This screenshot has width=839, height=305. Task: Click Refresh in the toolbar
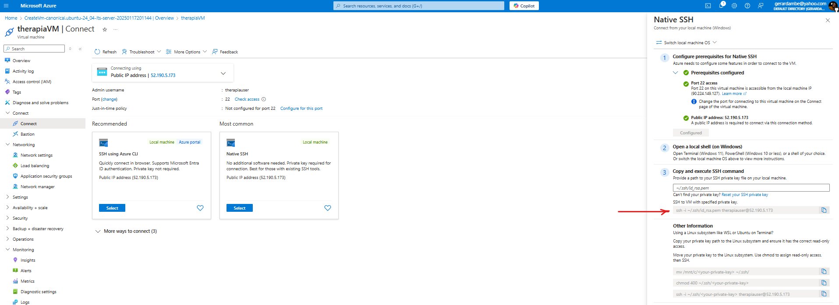[x=106, y=52]
